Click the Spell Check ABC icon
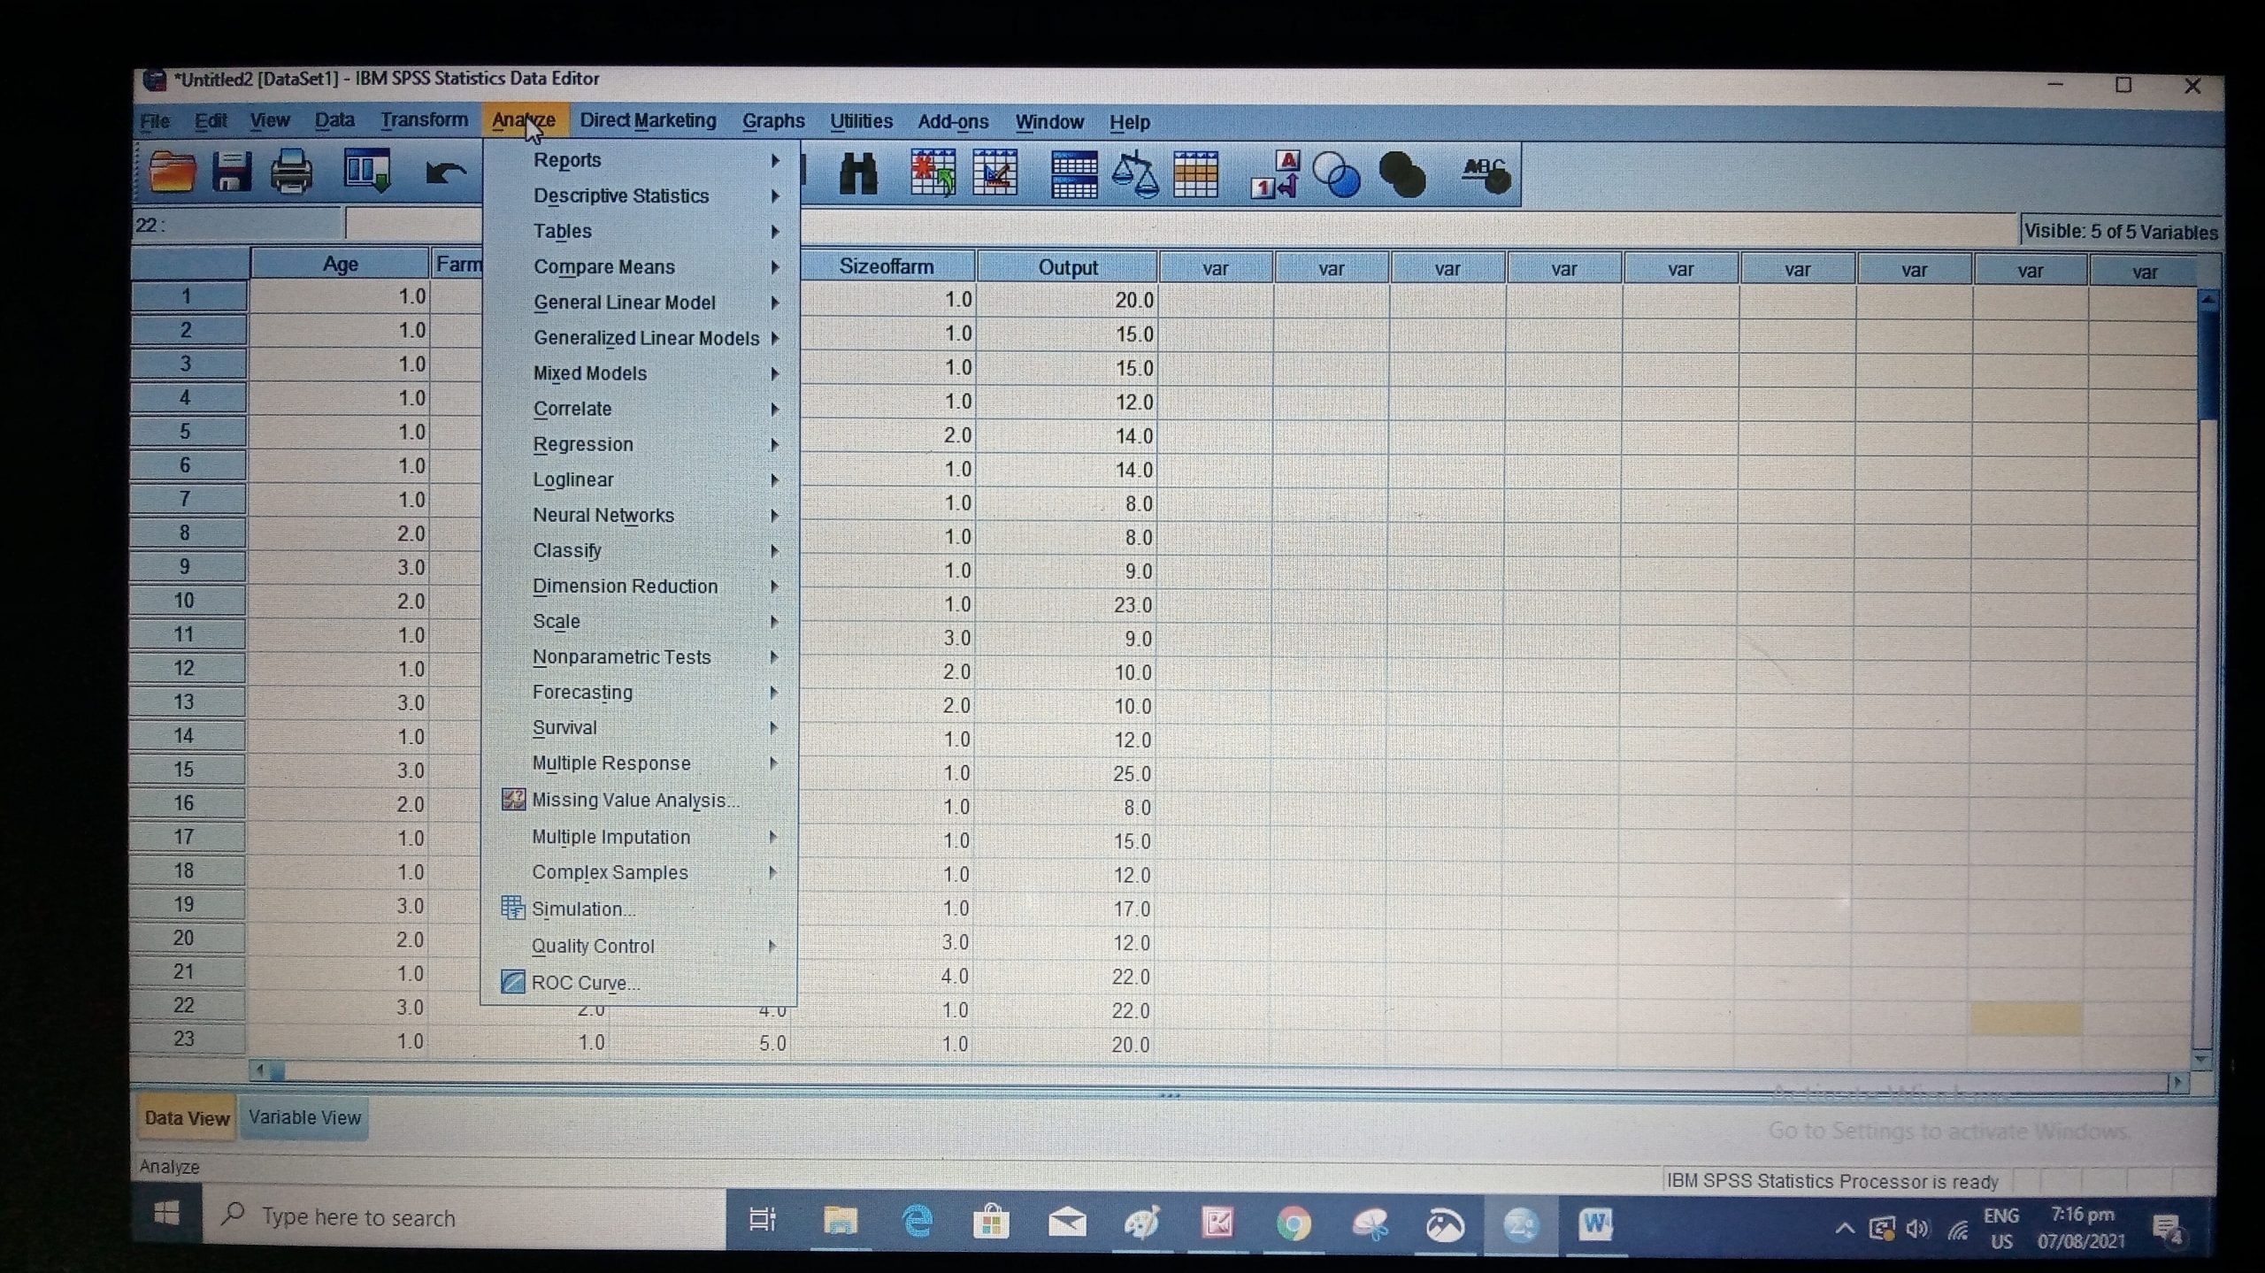This screenshot has width=2265, height=1273. click(x=1486, y=174)
